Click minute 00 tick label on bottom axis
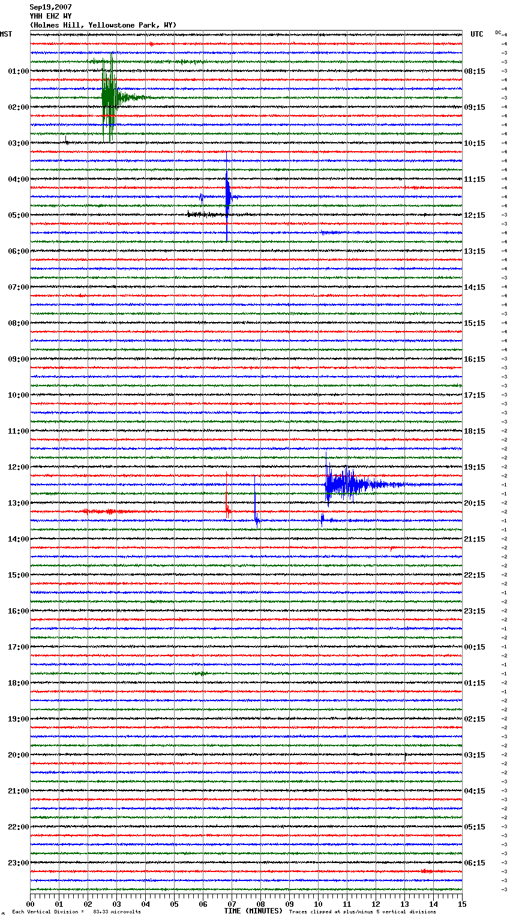510x920 pixels. (x=30, y=904)
